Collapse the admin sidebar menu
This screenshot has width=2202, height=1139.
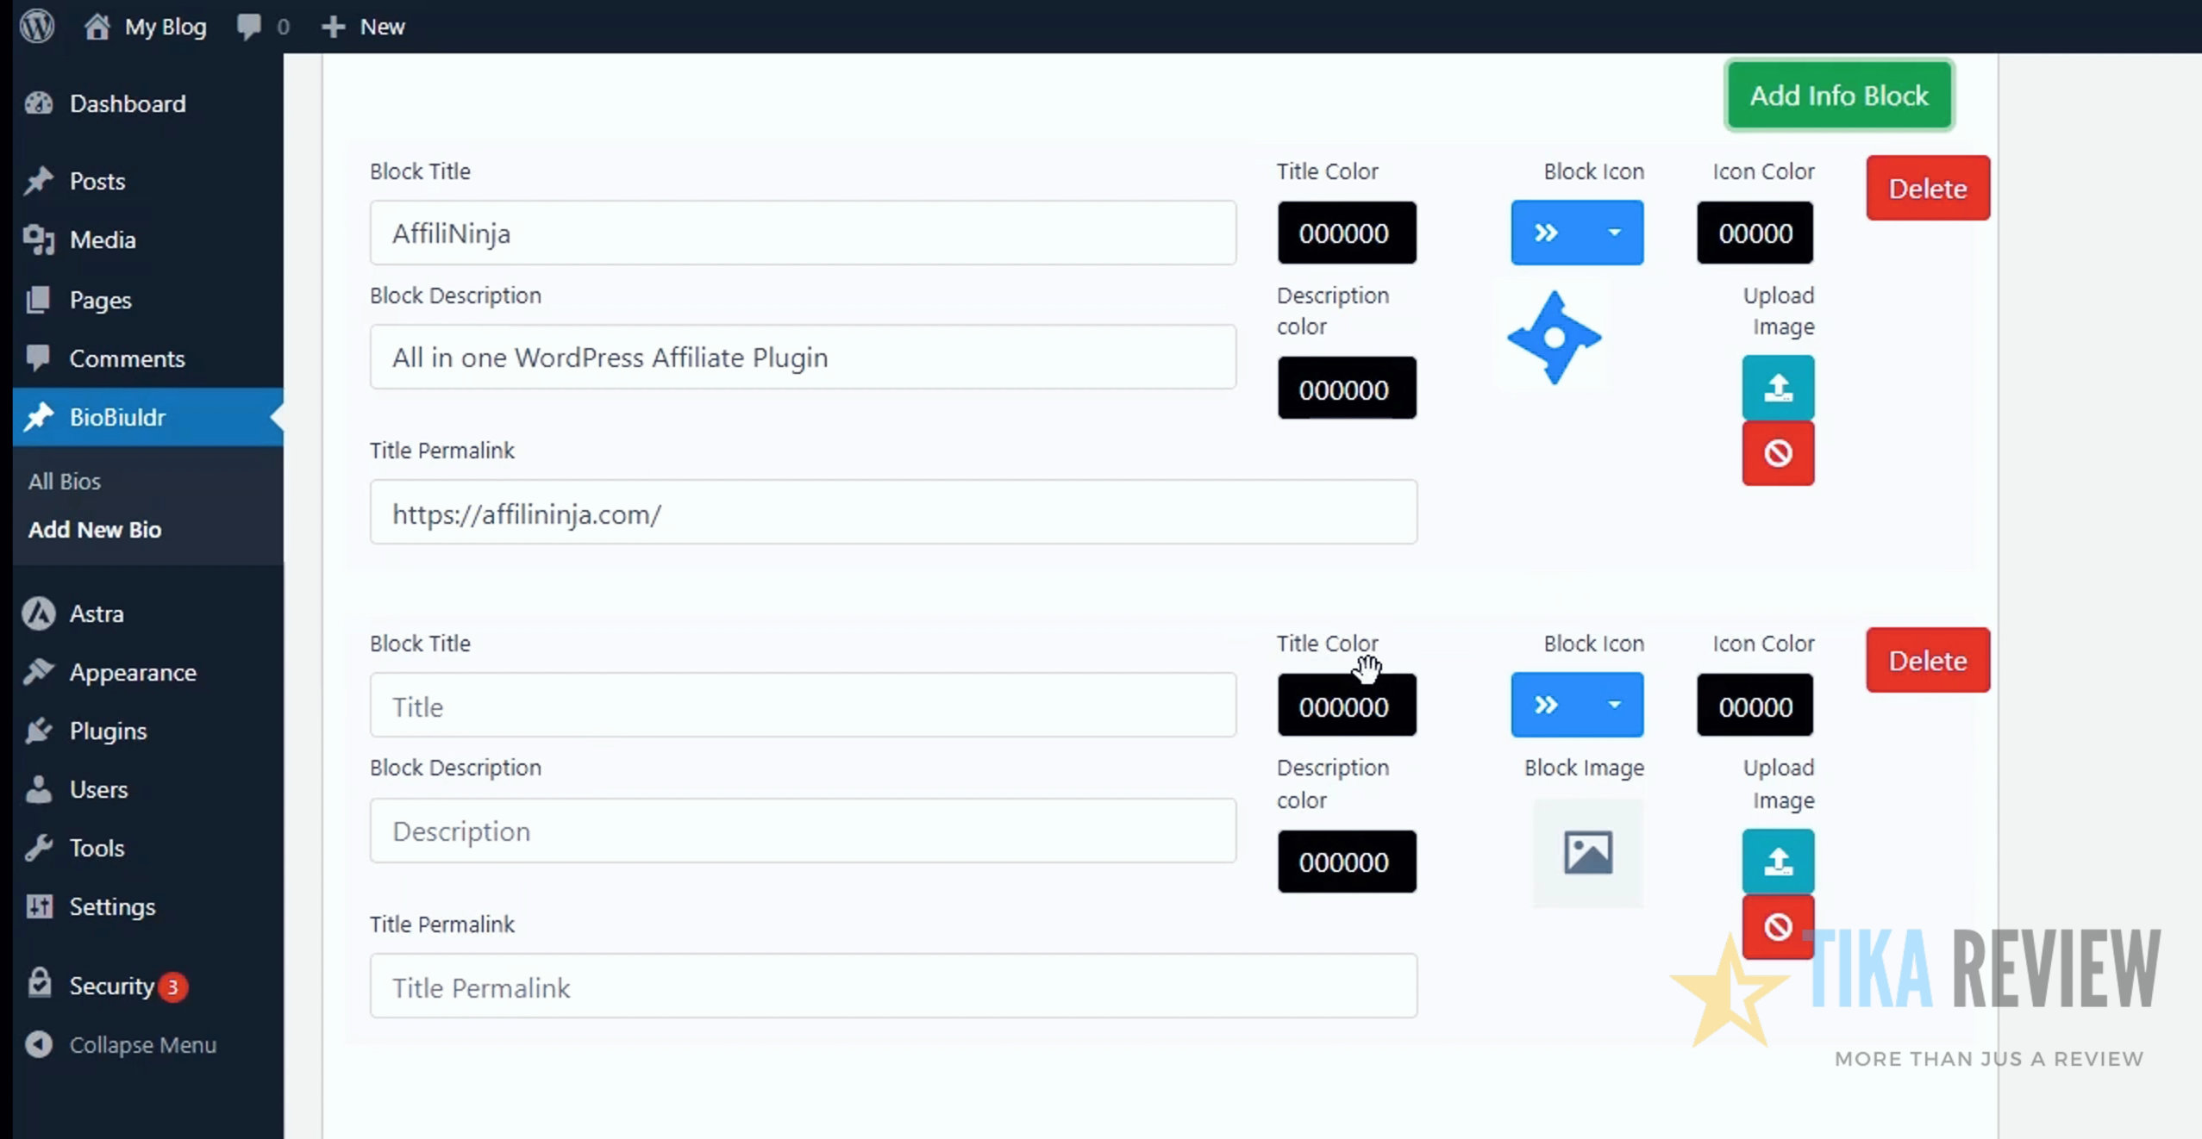121,1044
